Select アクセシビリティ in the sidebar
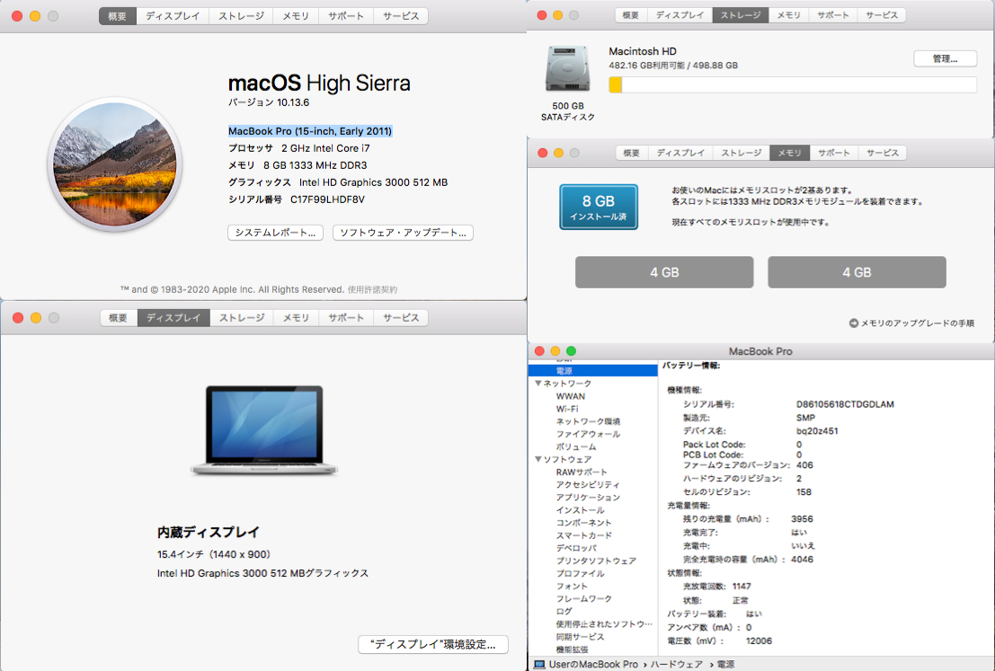 (x=588, y=485)
